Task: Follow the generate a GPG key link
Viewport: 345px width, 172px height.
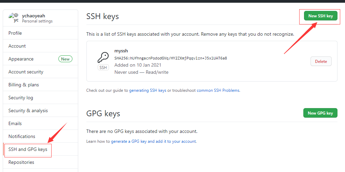Action: point(154,141)
